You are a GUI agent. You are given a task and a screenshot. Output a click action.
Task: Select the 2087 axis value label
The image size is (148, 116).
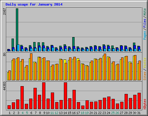(4, 11)
